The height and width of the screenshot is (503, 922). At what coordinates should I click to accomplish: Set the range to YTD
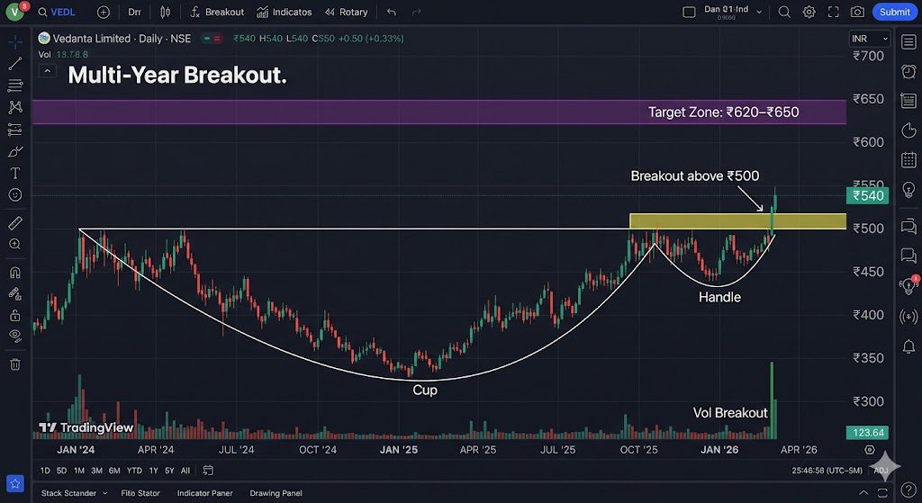point(135,470)
